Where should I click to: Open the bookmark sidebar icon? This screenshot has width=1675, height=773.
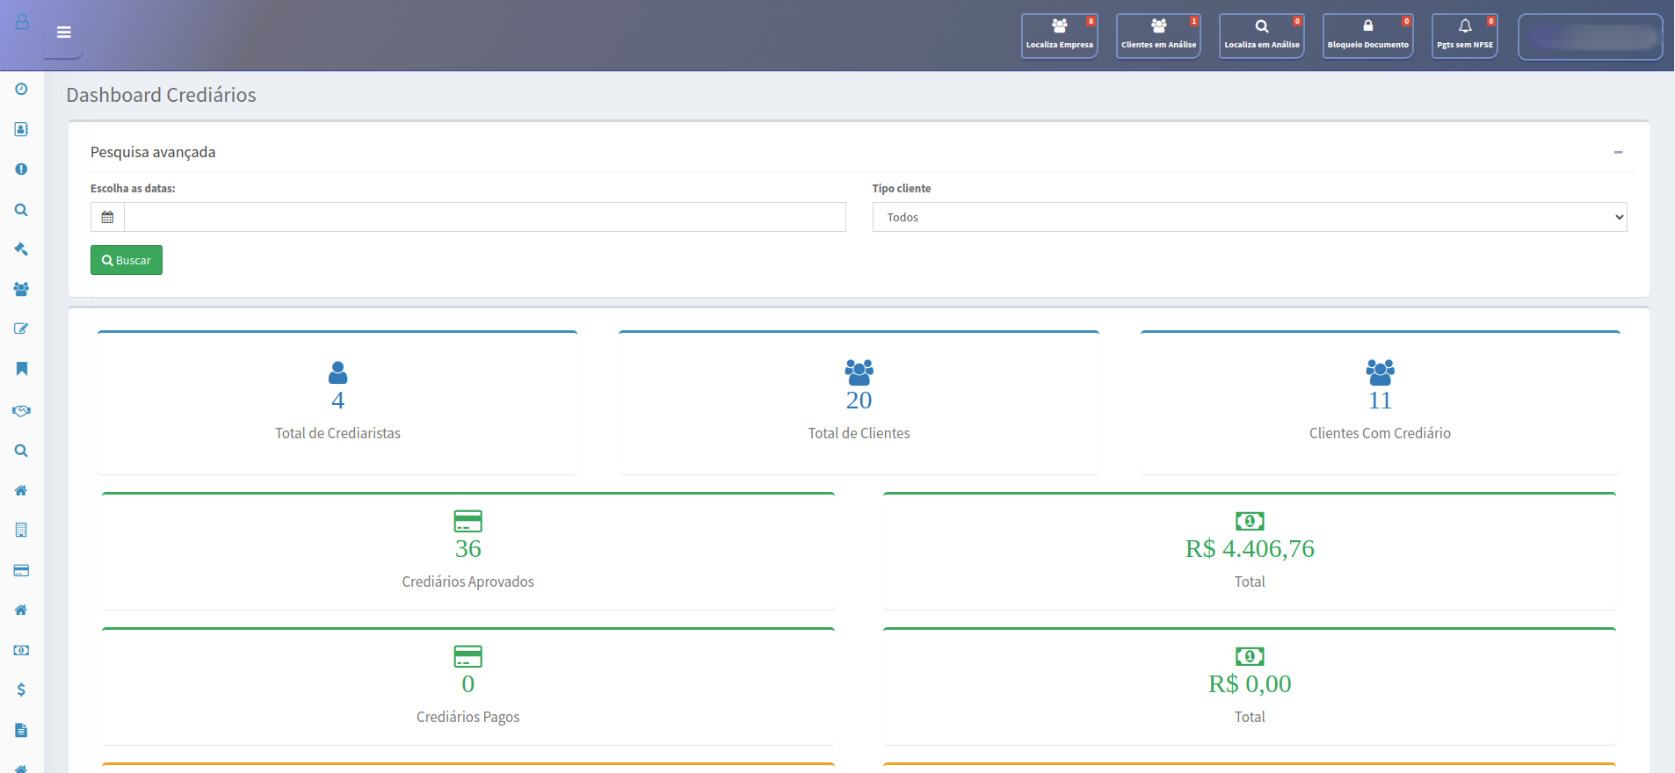click(x=21, y=369)
